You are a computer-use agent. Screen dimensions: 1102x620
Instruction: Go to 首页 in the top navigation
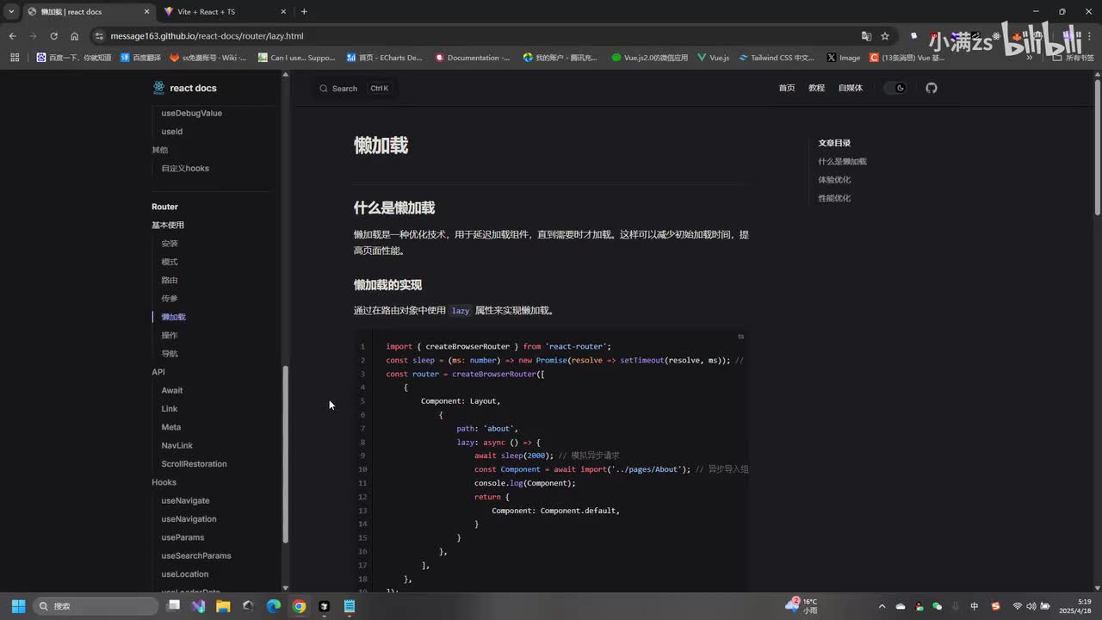787,88
